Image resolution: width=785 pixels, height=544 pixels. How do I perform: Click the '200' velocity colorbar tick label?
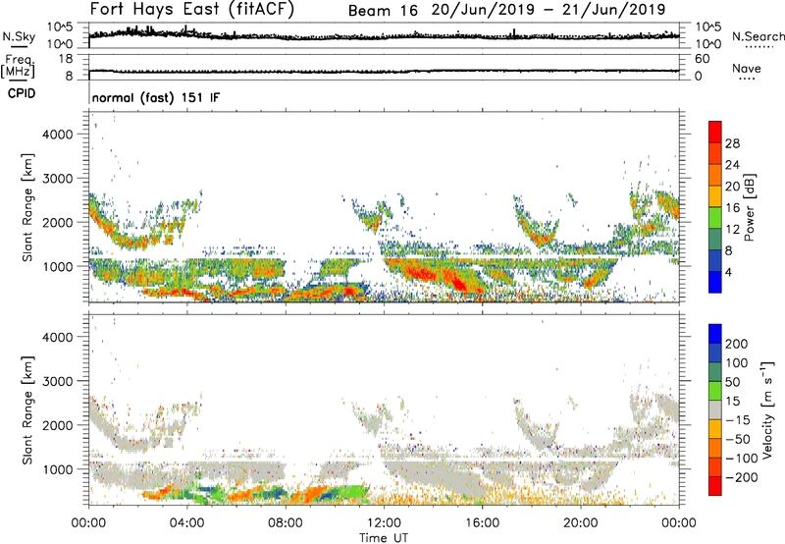pyautogui.click(x=737, y=344)
